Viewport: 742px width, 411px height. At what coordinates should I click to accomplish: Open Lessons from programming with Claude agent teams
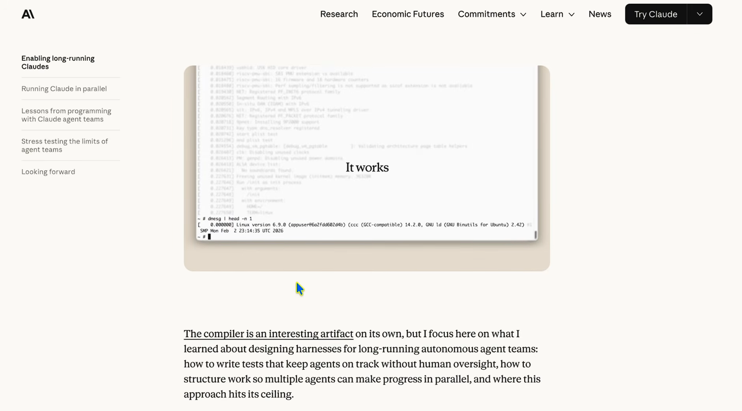(66, 115)
